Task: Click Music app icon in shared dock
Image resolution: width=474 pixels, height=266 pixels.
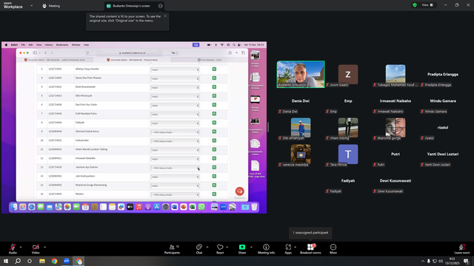Action: coord(138,207)
